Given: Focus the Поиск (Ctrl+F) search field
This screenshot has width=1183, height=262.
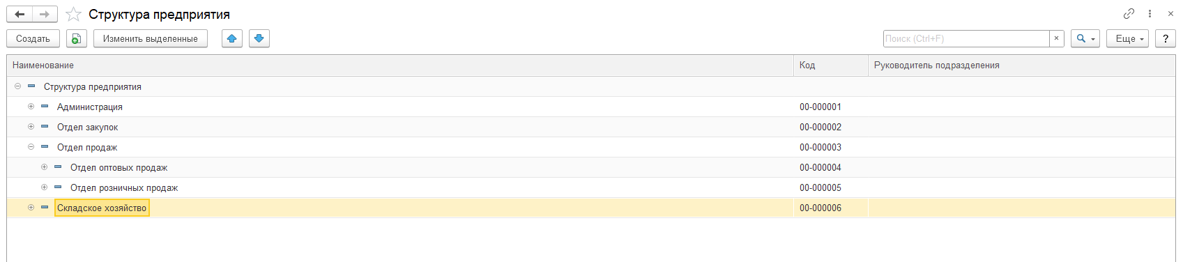Looking at the screenshot, I should tap(966, 39).
